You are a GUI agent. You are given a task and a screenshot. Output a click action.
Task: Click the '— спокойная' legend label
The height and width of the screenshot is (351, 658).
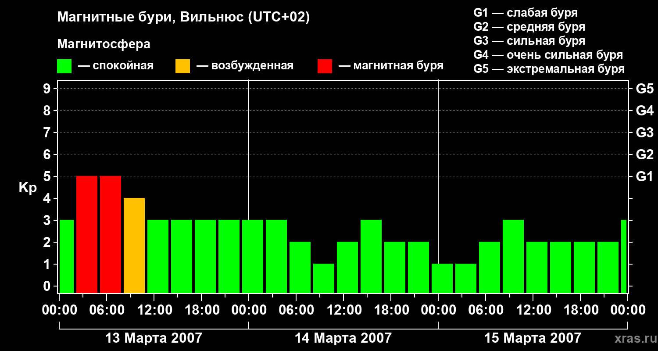tap(116, 66)
